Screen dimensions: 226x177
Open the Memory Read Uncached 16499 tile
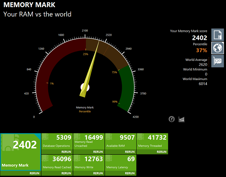pos(89,141)
